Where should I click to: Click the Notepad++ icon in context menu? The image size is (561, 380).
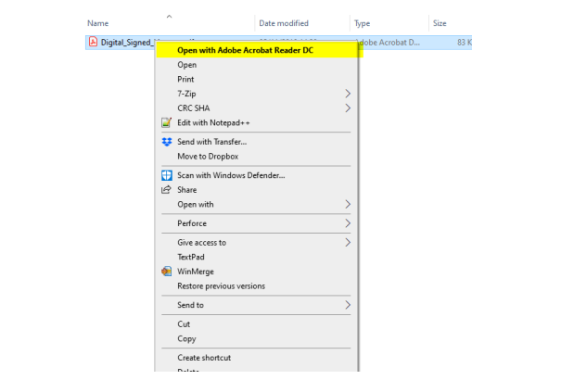coord(166,122)
